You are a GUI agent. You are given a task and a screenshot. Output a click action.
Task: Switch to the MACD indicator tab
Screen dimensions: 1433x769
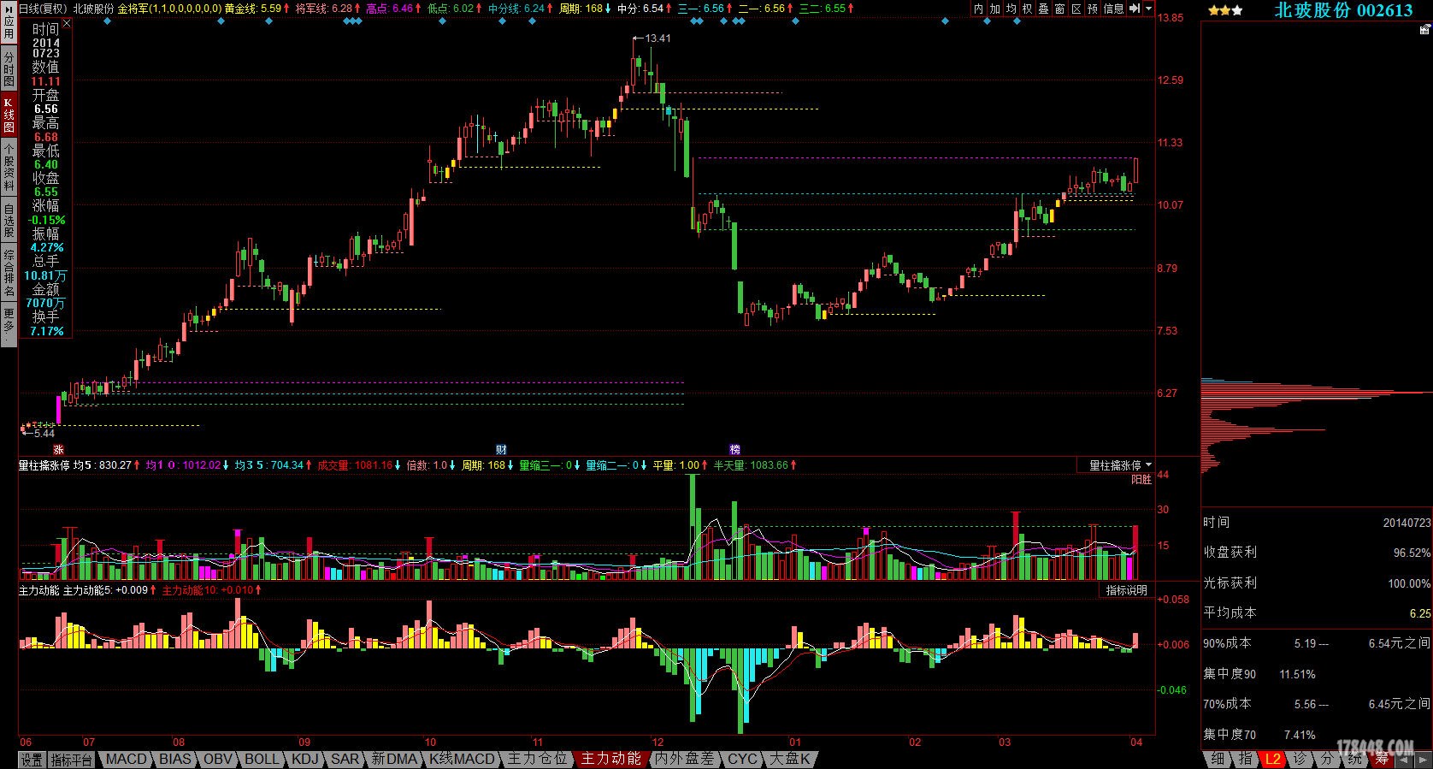click(x=126, y=759)
